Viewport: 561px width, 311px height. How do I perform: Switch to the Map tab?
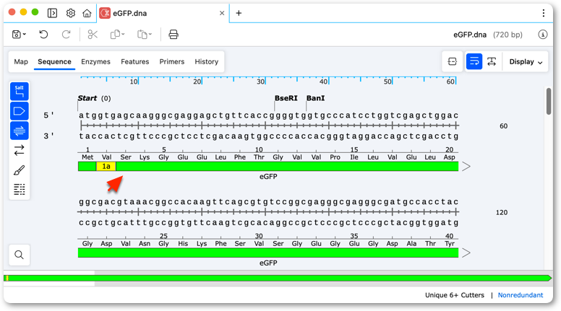(21, 62)
